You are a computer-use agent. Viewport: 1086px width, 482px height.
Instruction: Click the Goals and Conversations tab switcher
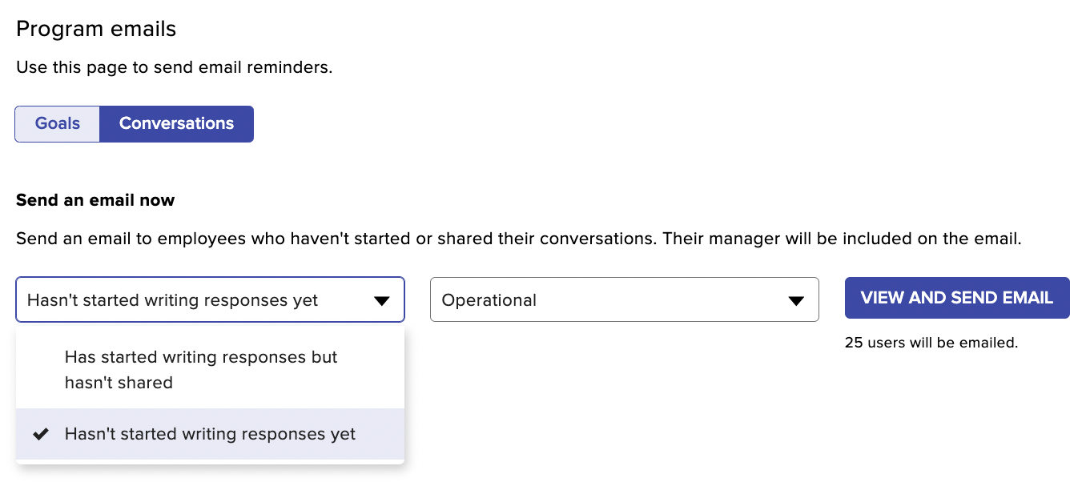point(134,123)
